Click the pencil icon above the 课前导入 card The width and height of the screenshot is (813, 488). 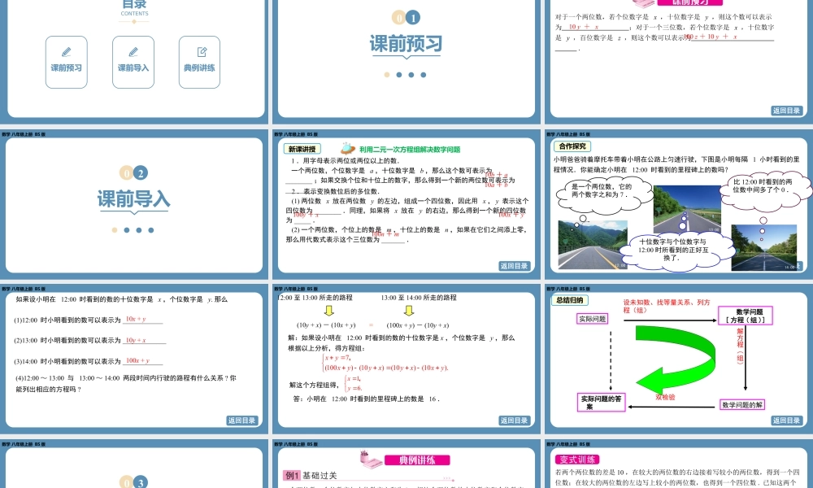point(133,50)
